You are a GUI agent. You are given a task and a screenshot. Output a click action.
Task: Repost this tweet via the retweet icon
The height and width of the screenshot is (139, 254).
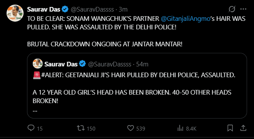(81, 128)
